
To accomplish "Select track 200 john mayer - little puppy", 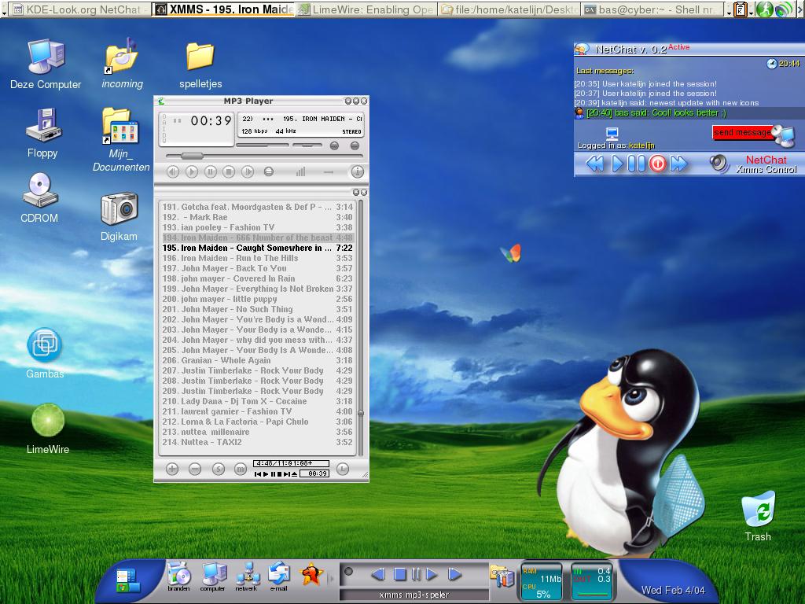I will point(257,299).
